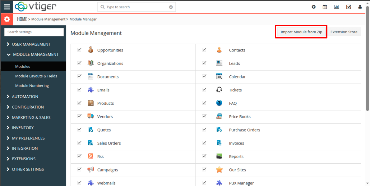
Task: Click the PBX Manager module name
Action: pos(241,183)
